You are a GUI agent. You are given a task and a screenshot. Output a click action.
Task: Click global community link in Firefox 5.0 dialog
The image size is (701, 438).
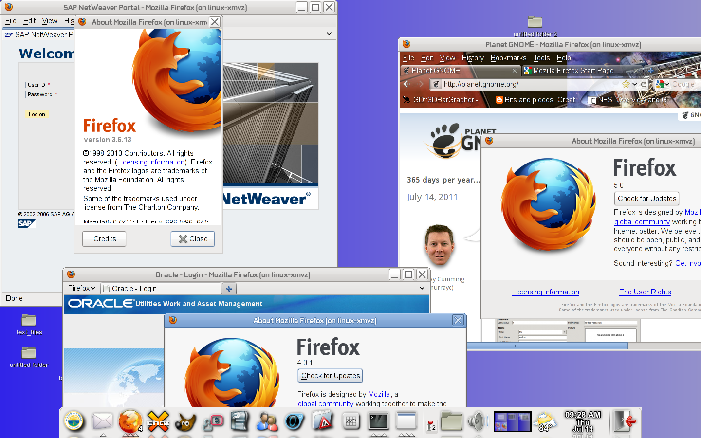pos(642,222)
